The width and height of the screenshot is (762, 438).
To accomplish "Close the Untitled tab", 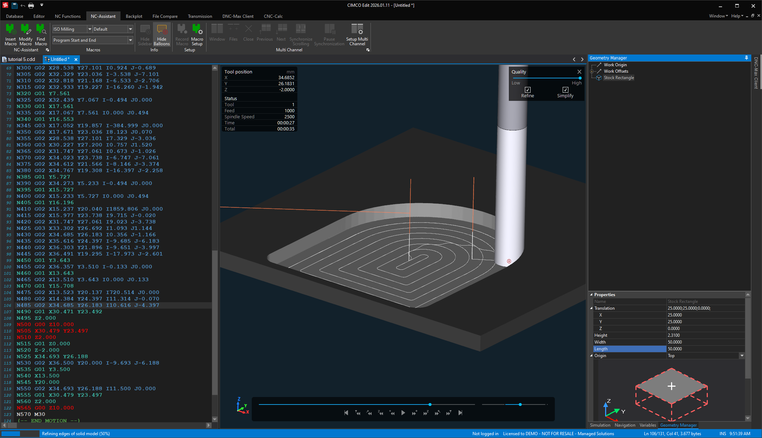I will pos(76,60).
